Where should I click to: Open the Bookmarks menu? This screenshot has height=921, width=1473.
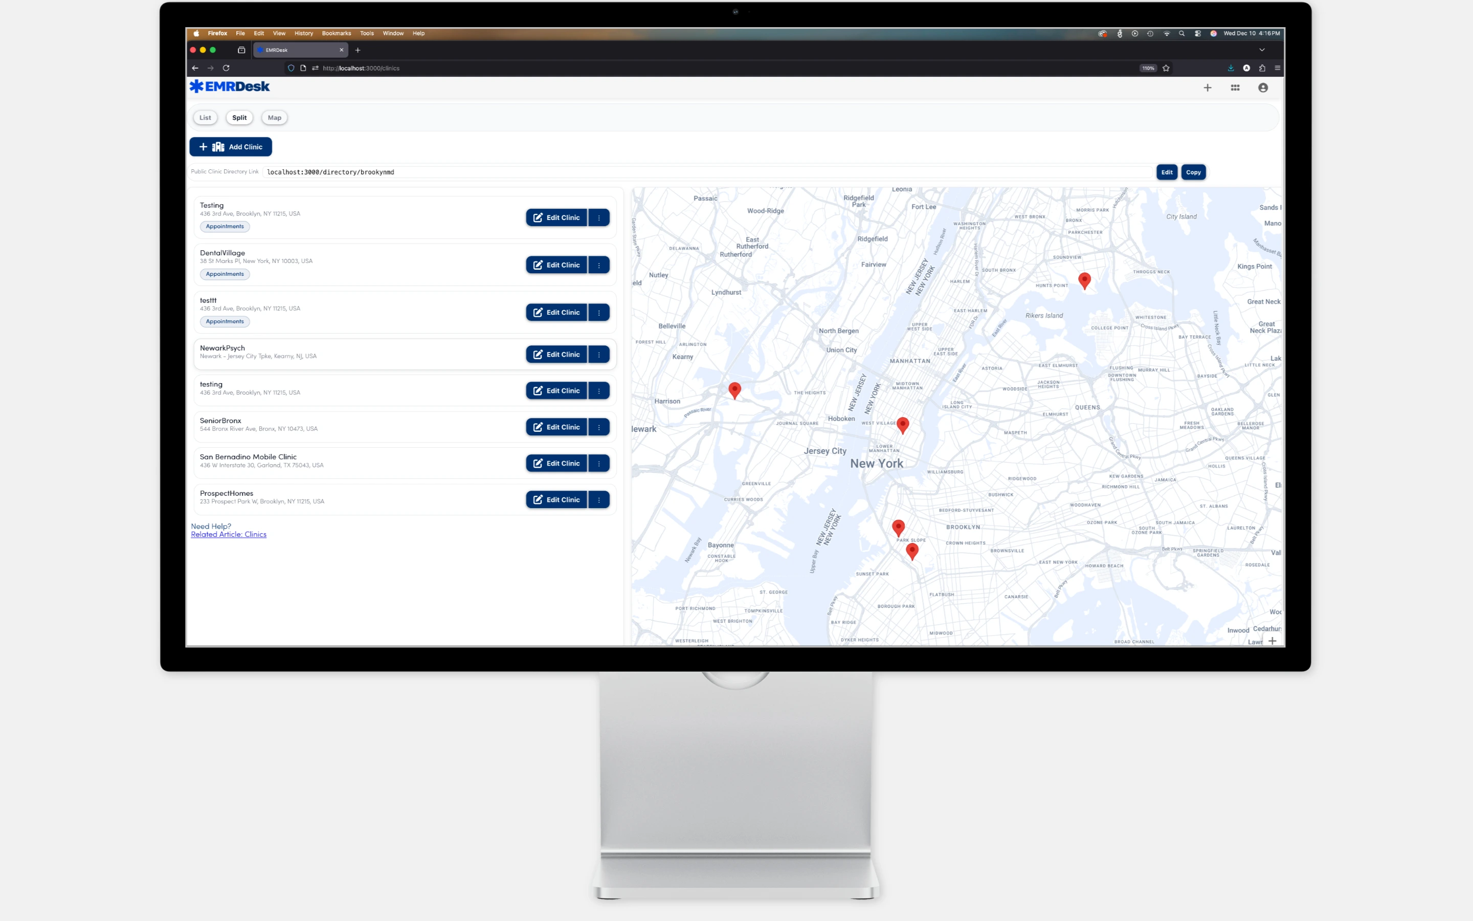pyautogui.click(x=337, y=33)
